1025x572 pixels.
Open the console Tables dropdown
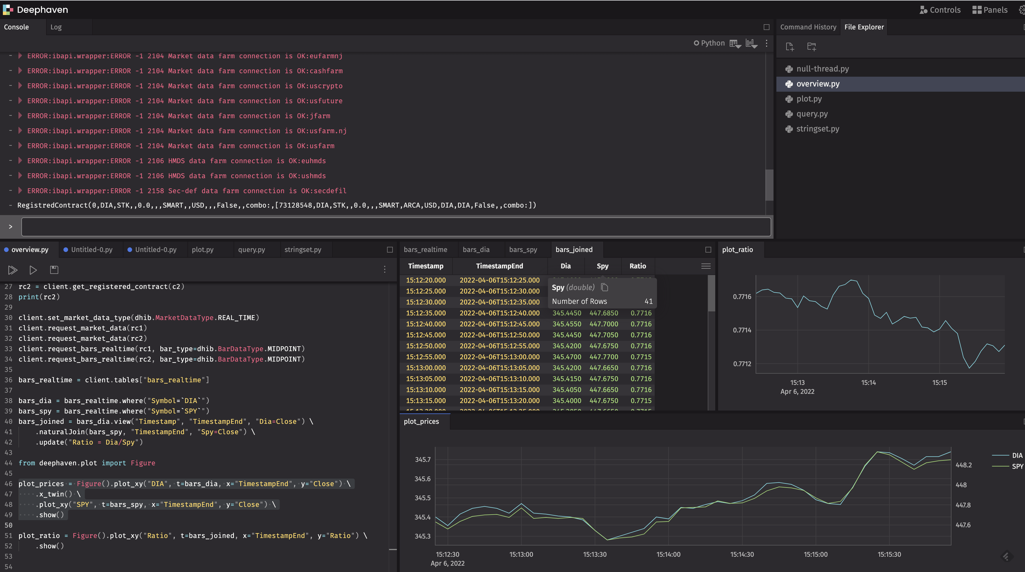click(x=735, y=43)
